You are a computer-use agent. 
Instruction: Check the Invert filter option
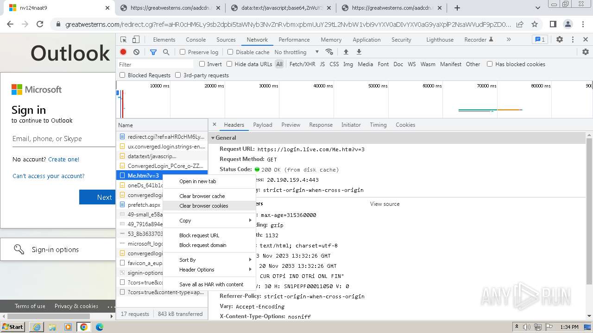point(202,64)
